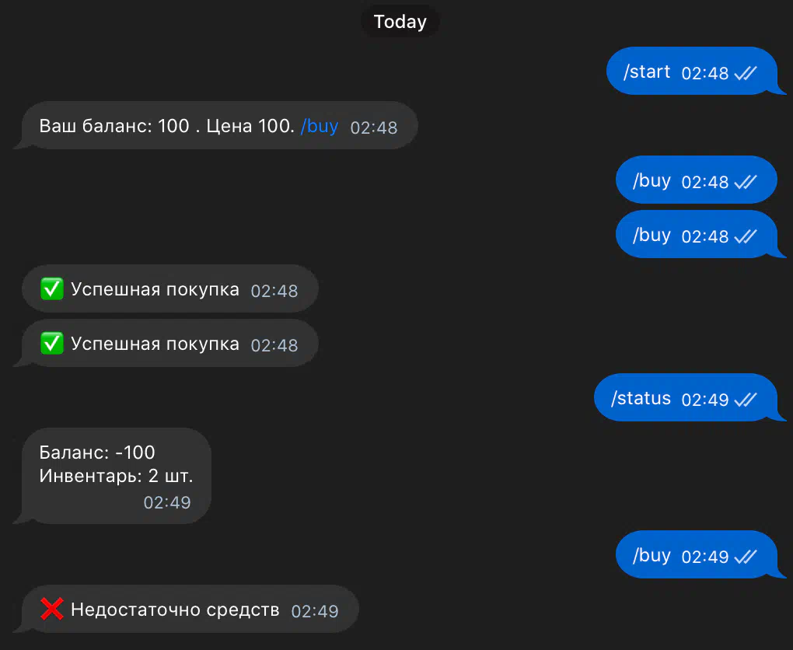Click the 02:48 timestamp on the /start message
Image resolution: width=793 pixels, height=650 pixels.
point(705,73)
